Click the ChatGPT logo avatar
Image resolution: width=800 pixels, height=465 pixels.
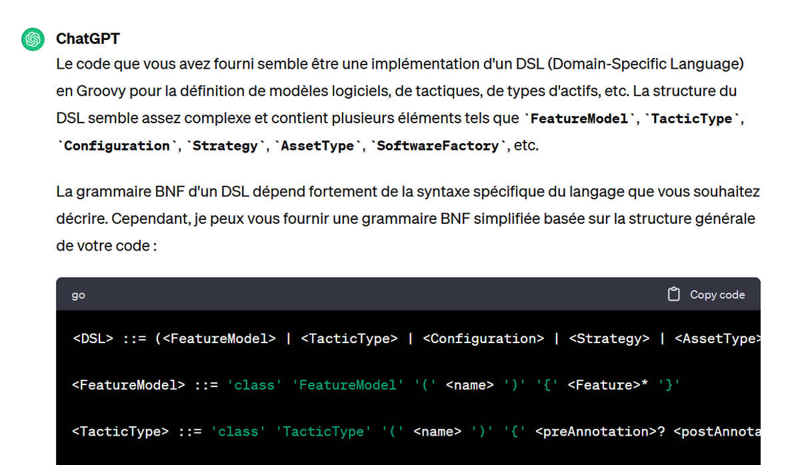(33, 39)
